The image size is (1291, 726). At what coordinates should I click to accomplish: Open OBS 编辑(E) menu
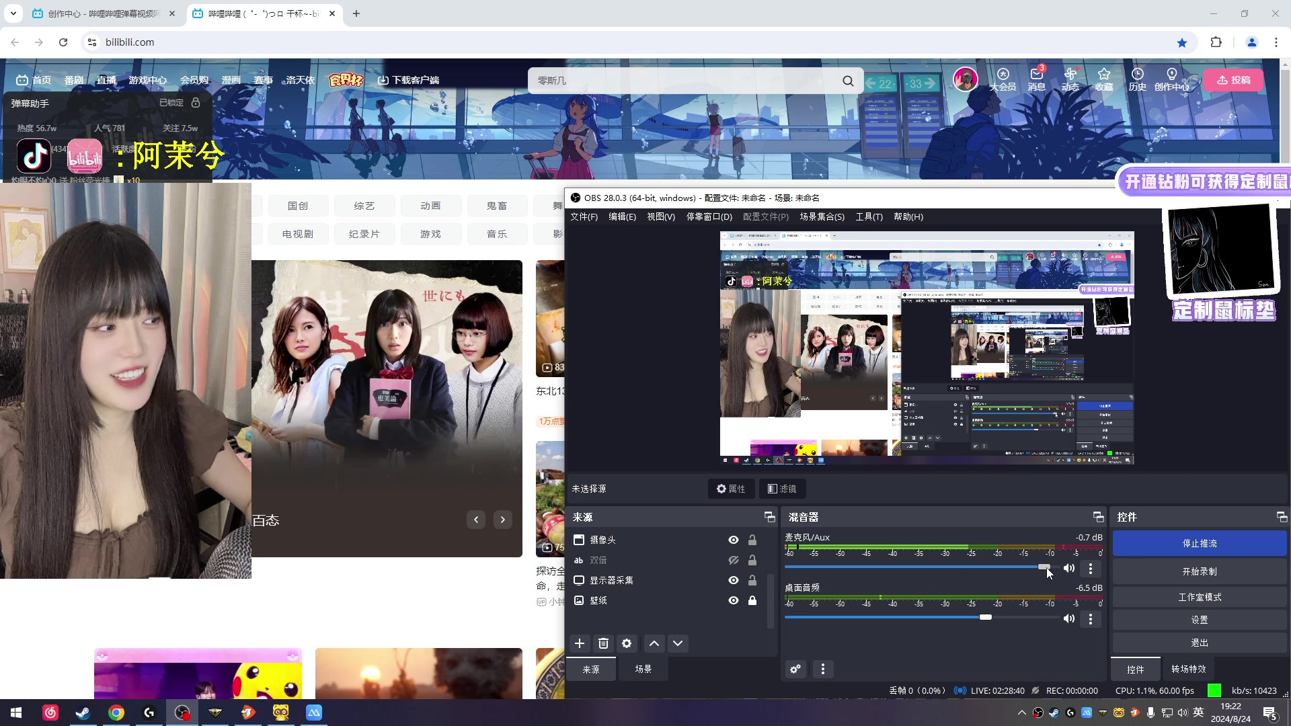[622, 216]
